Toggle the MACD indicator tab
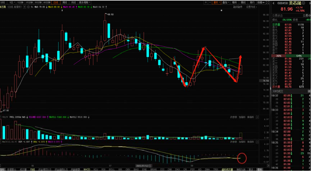Image resolution: width=311 pixels, height=171 pixels. point(87,169)
